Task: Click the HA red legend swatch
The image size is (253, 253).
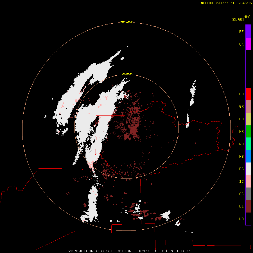Action: pyautogui.click(x=248, y=94)
